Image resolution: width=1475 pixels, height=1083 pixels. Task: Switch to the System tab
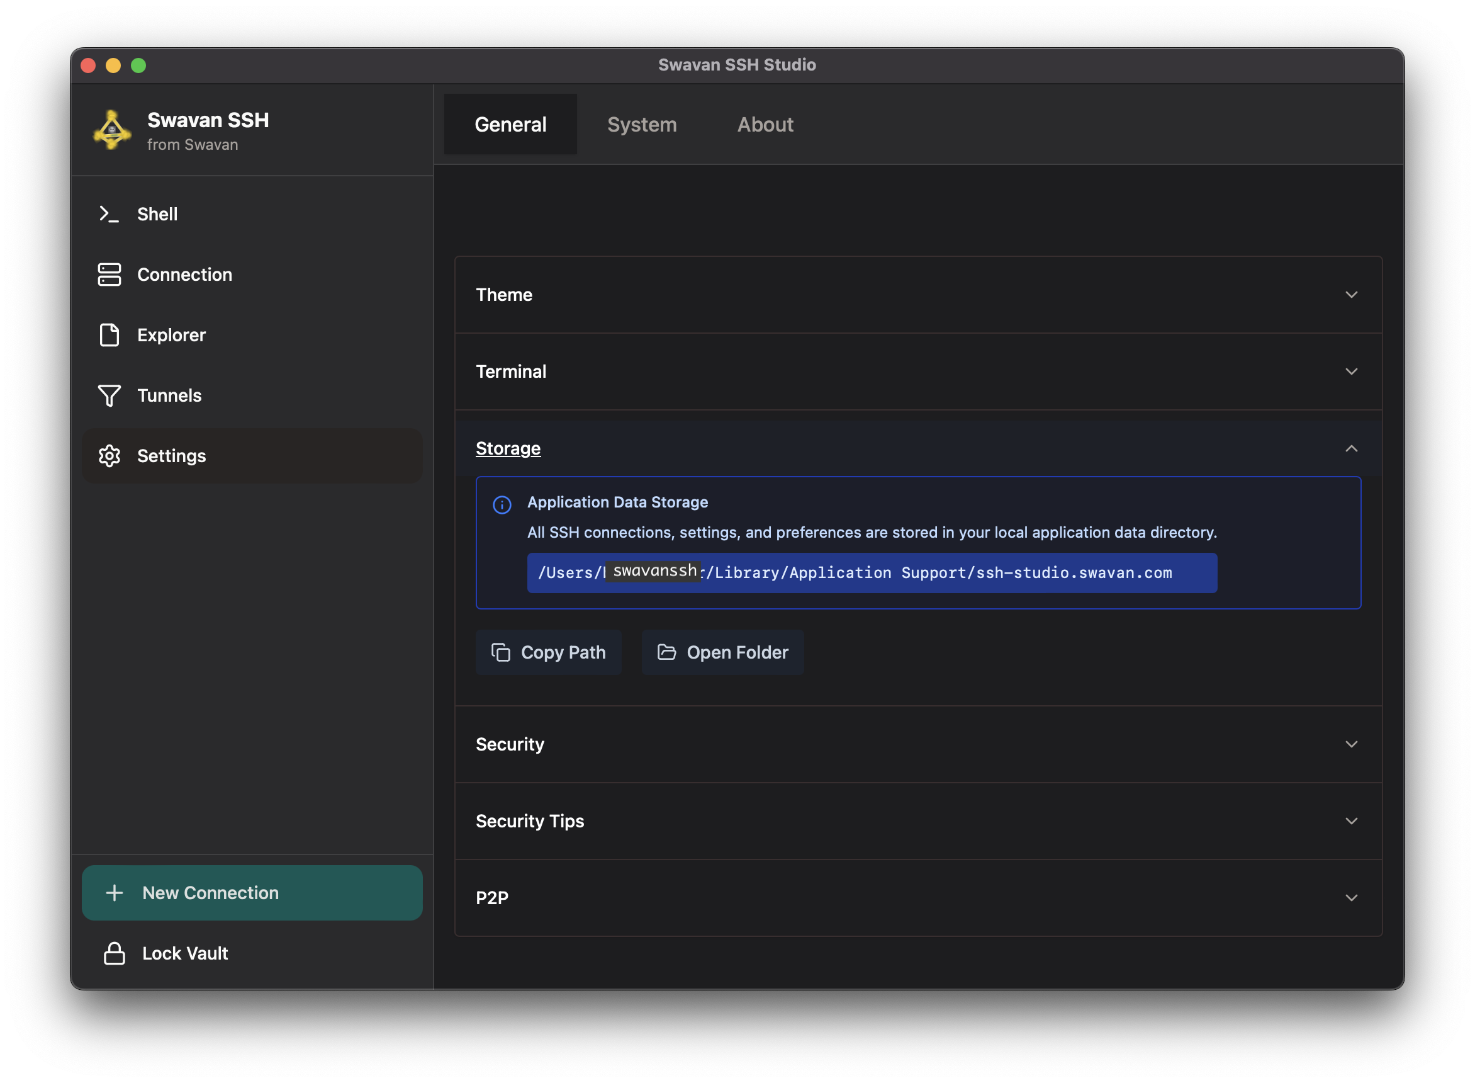coord(642,125)
